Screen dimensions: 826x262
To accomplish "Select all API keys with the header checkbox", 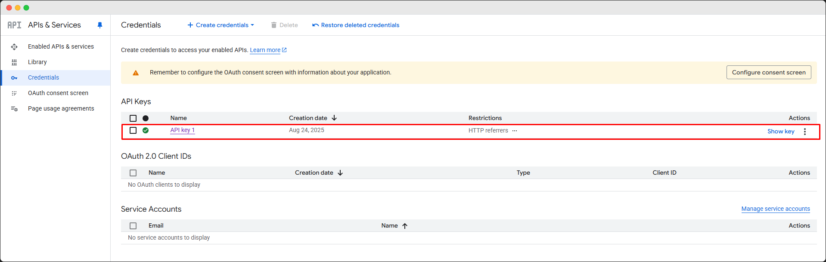I will 133,118.
